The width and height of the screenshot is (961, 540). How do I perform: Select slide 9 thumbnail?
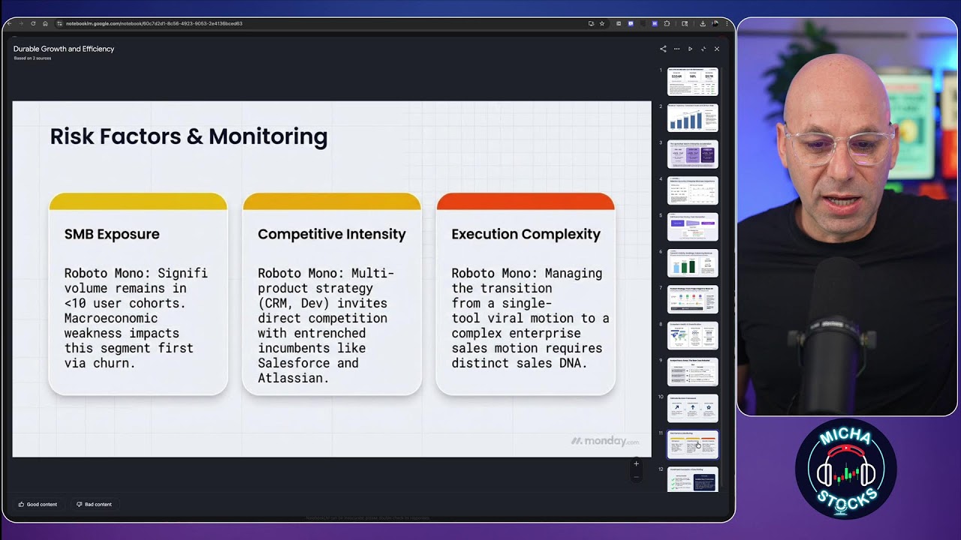pyautogui.click(x=693, y=372)
